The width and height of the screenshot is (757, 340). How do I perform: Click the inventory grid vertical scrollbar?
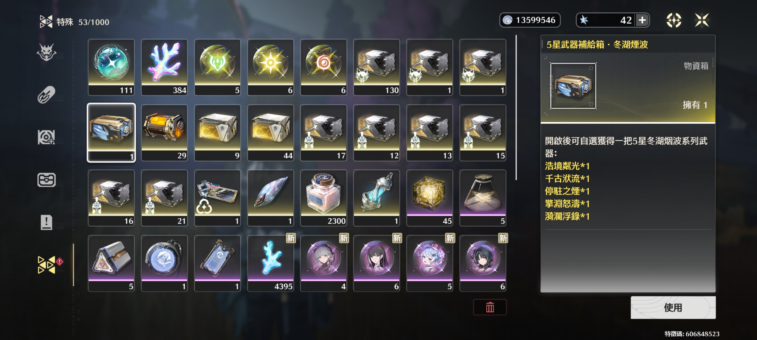516,107
